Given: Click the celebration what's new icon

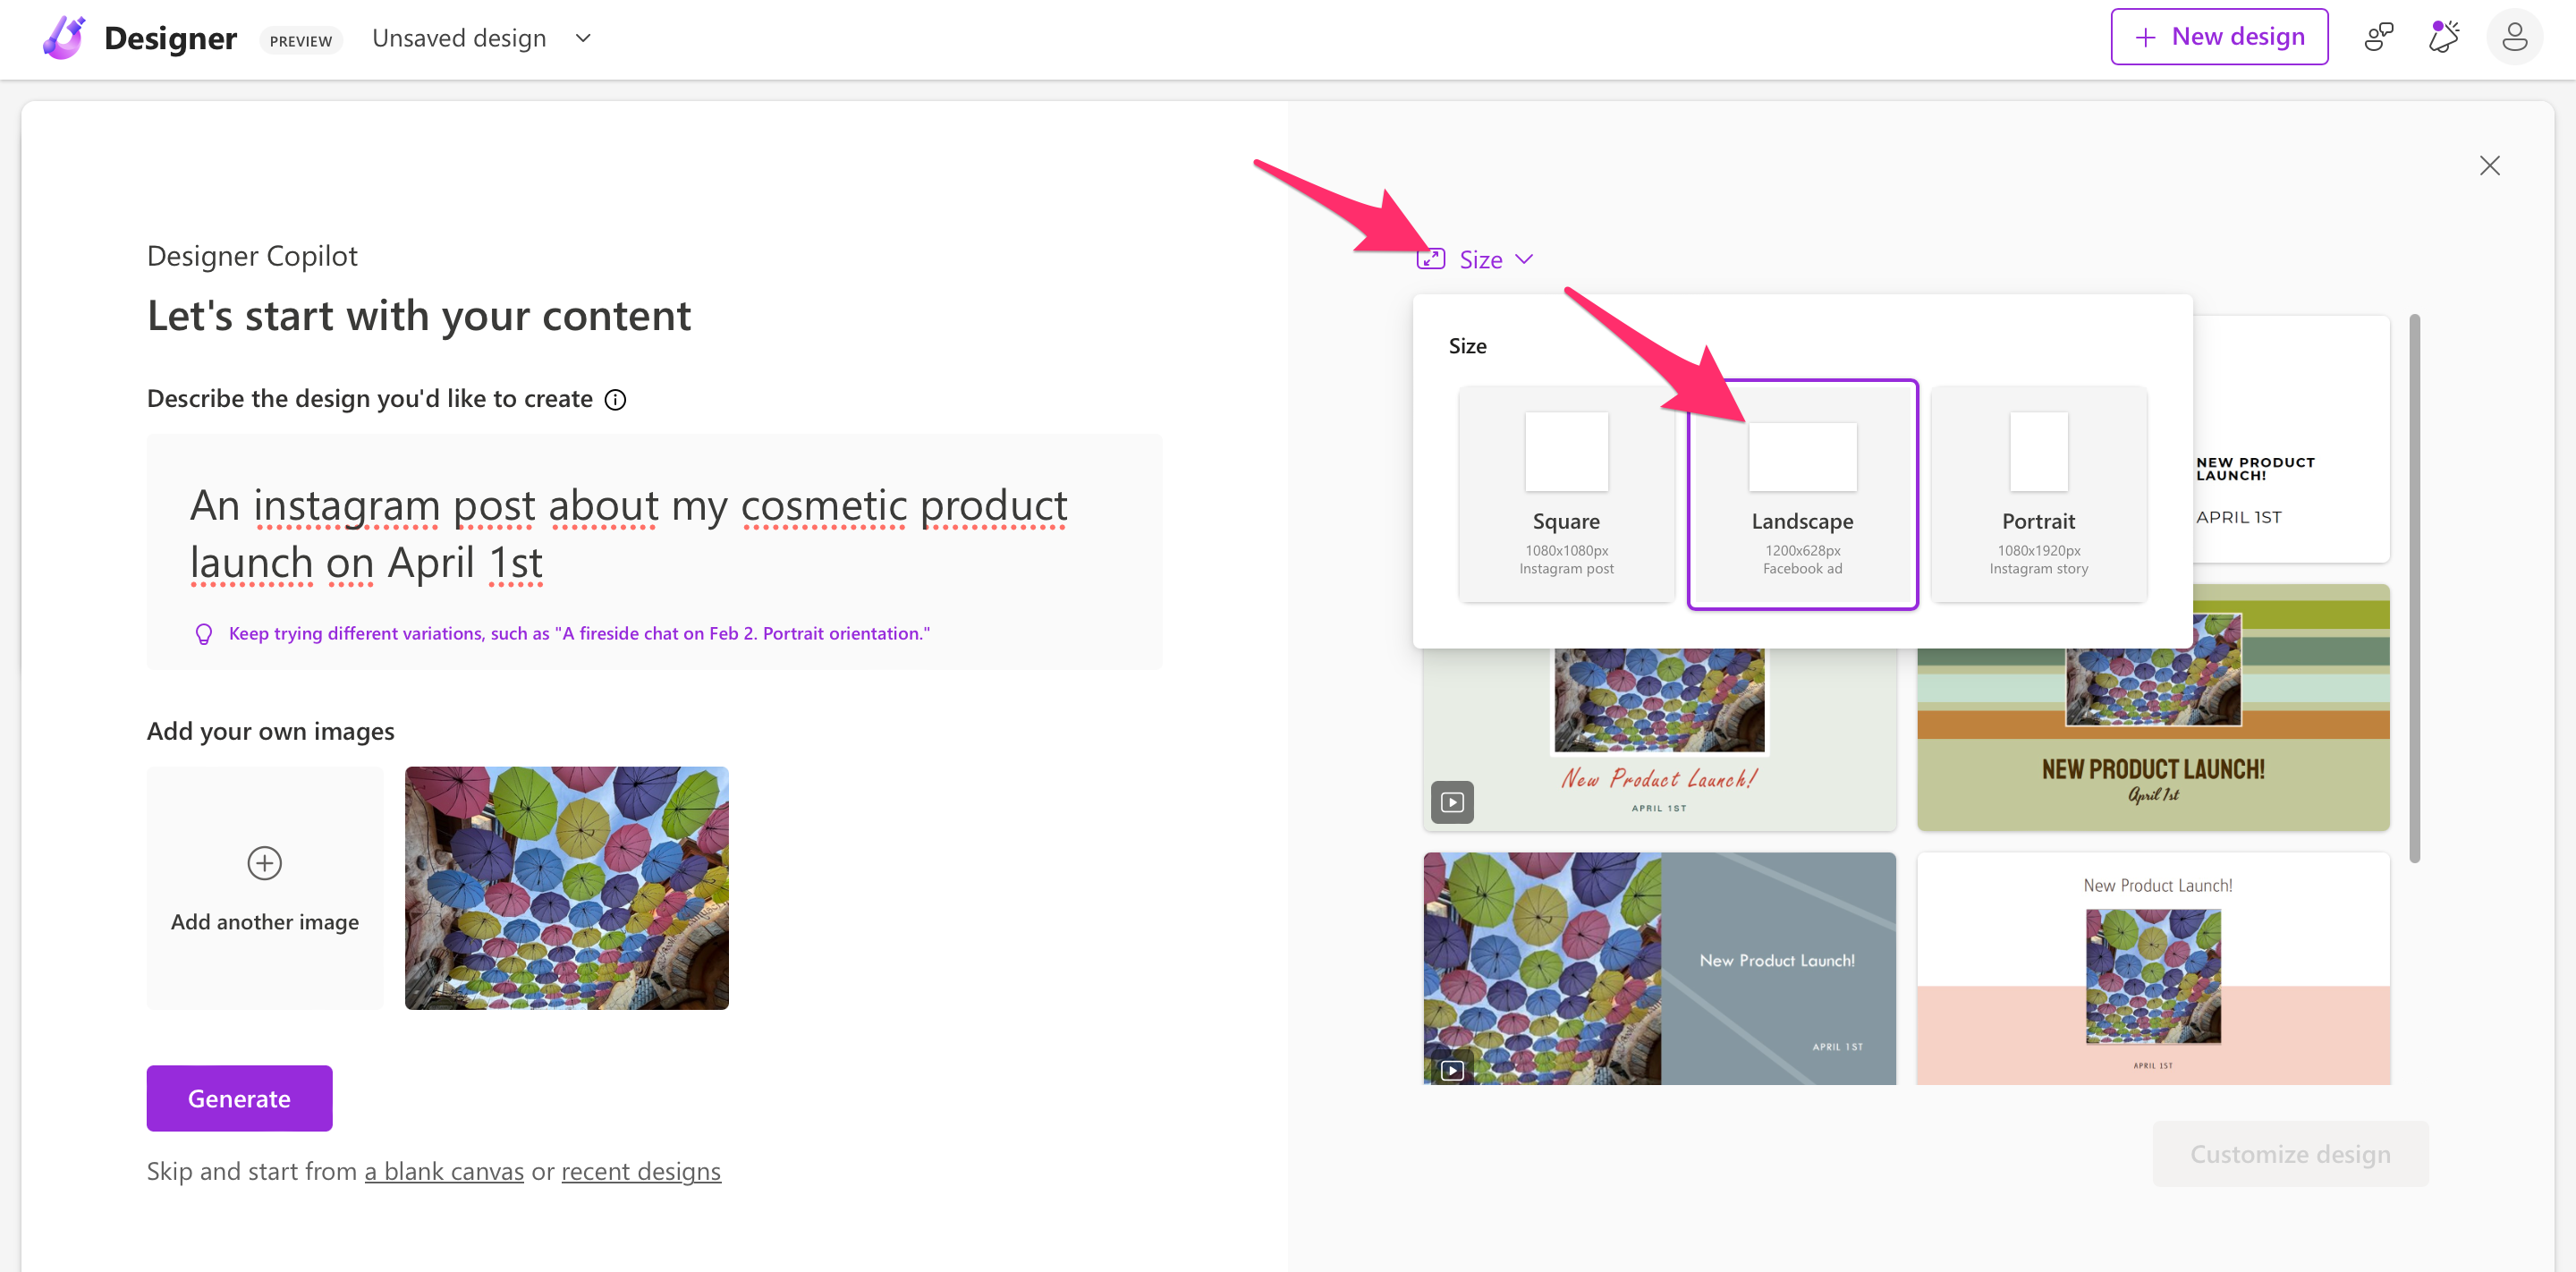Looking at the screenshot, I should (2444, 38).
